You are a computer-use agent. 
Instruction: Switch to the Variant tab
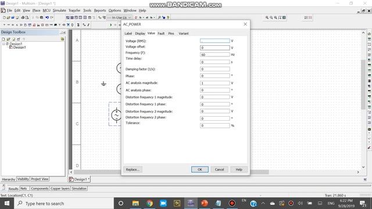pyautogui.click(x=184, y=34)
